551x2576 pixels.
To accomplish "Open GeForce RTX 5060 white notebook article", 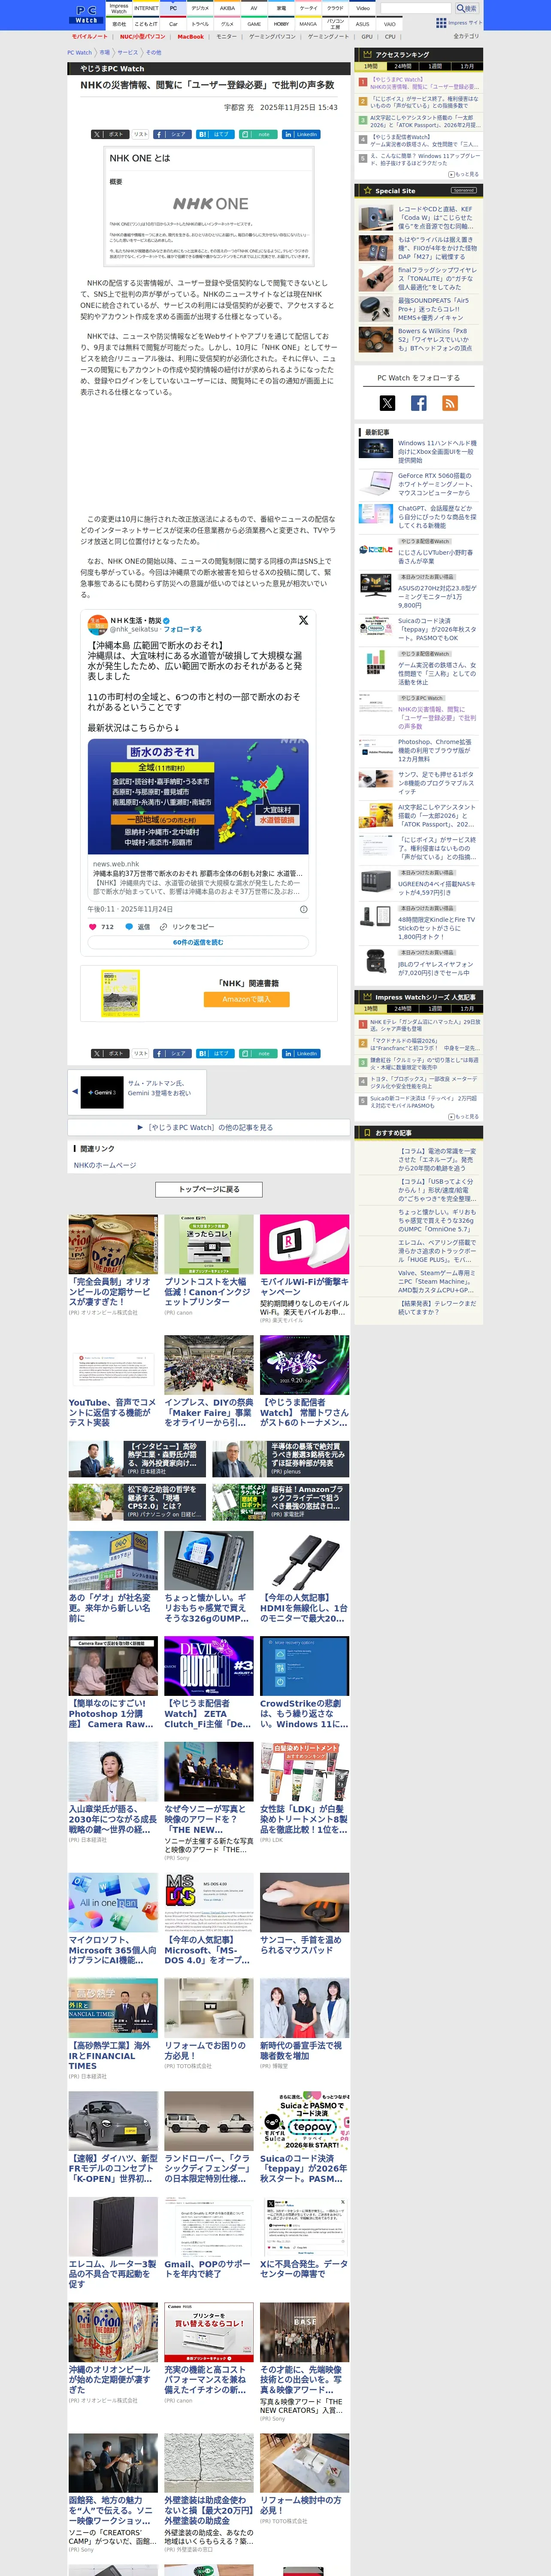I will point(437,484).
